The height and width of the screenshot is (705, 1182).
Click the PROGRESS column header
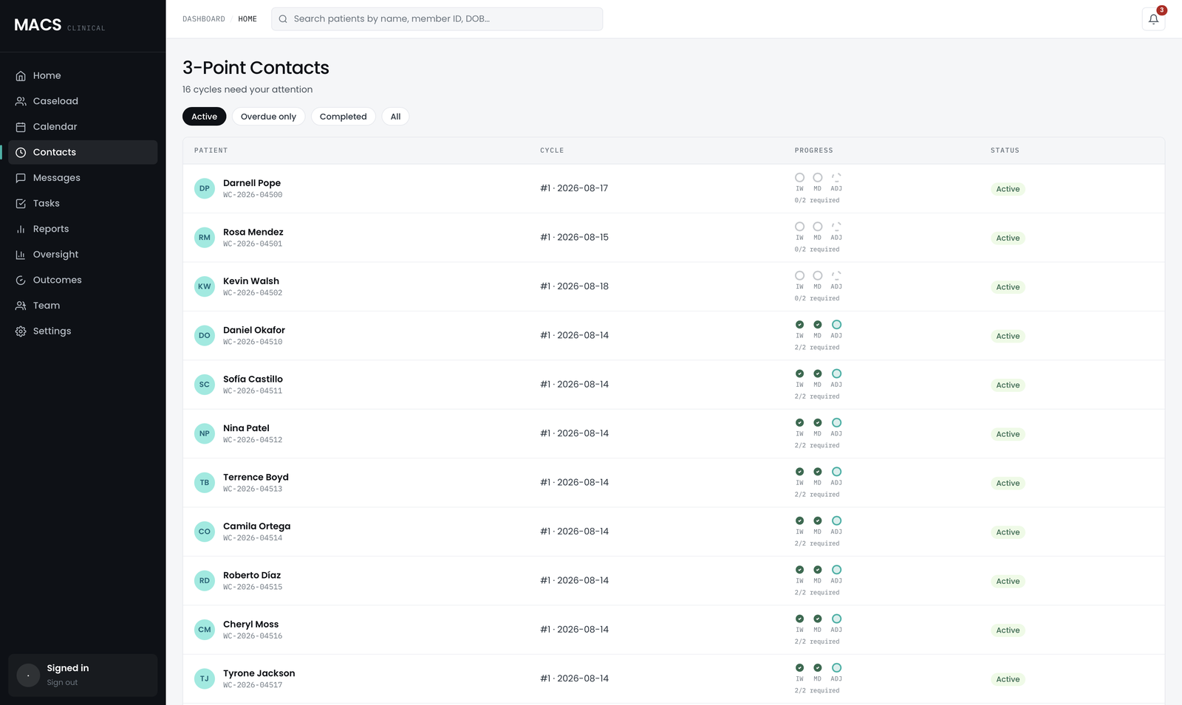click(814, 151)
